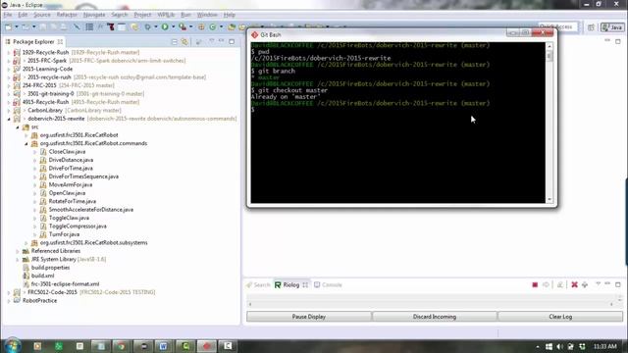
Task: Click the magic wand toolbar icon
Action: pyautogui.click(x=77, y=26)
